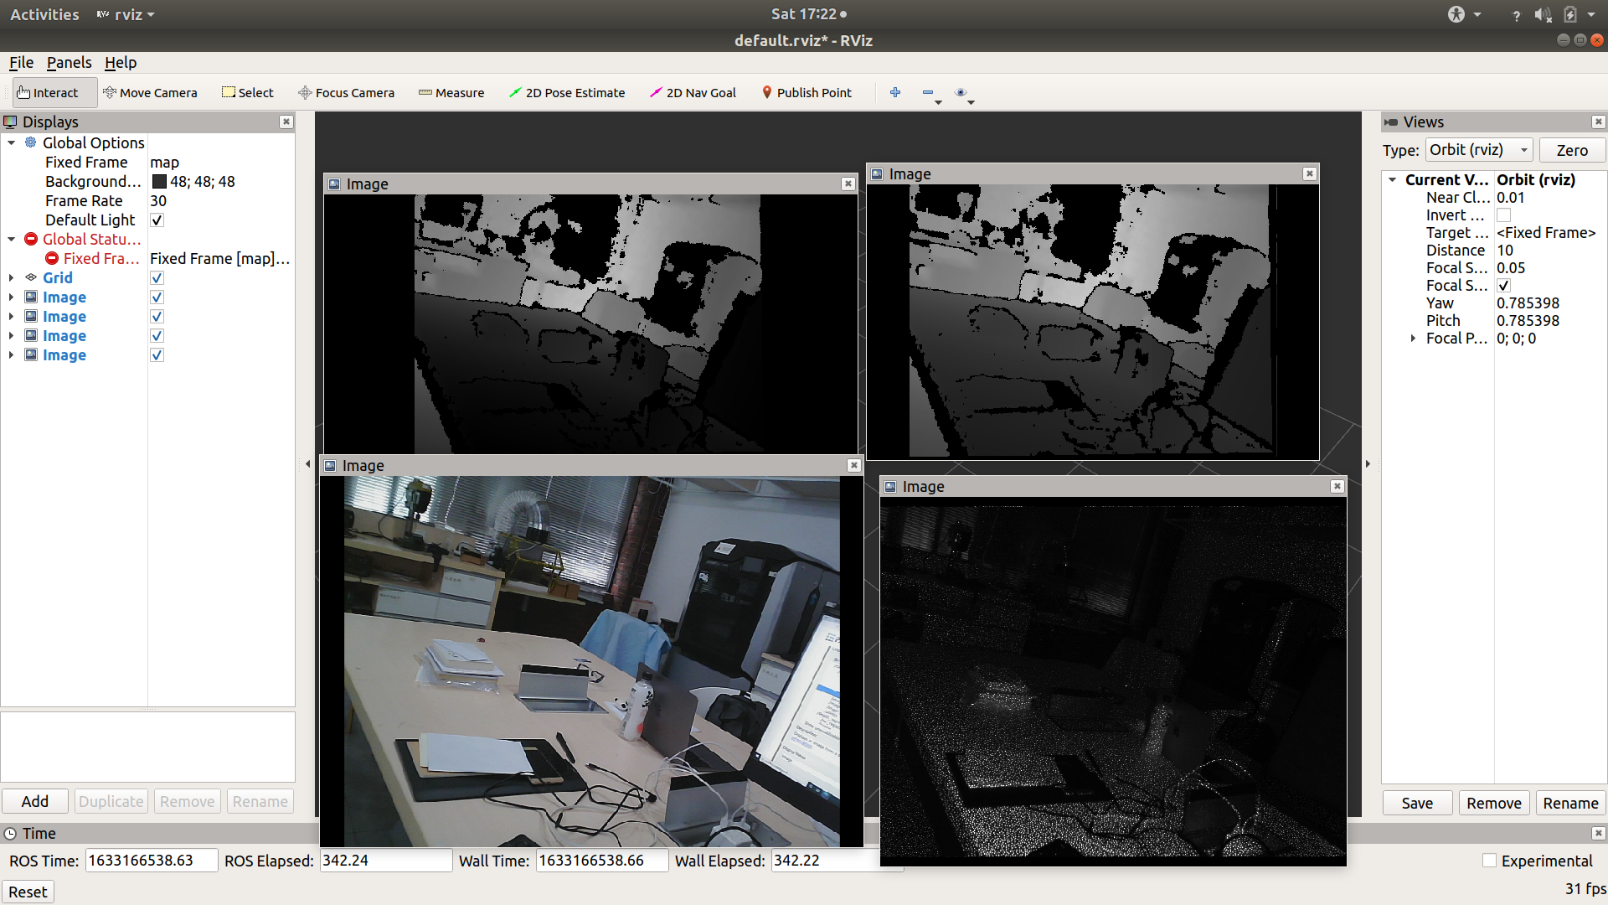Click the Background color swatch 48; 48; 48
The height and width of the screenshot is (905, 1608).
[x=159, y=182]
